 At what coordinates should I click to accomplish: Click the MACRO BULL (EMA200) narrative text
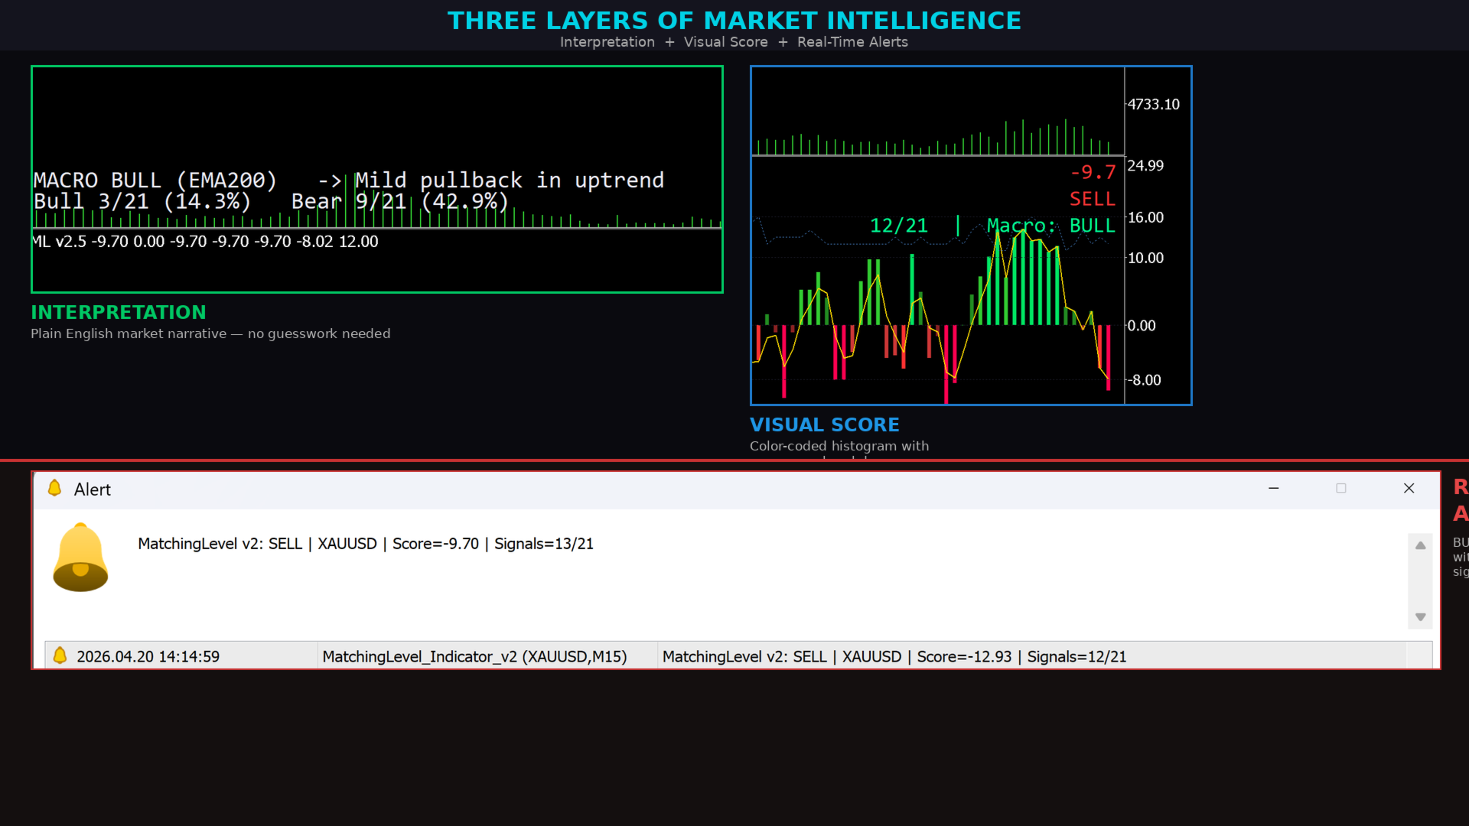tap(155, 180)
